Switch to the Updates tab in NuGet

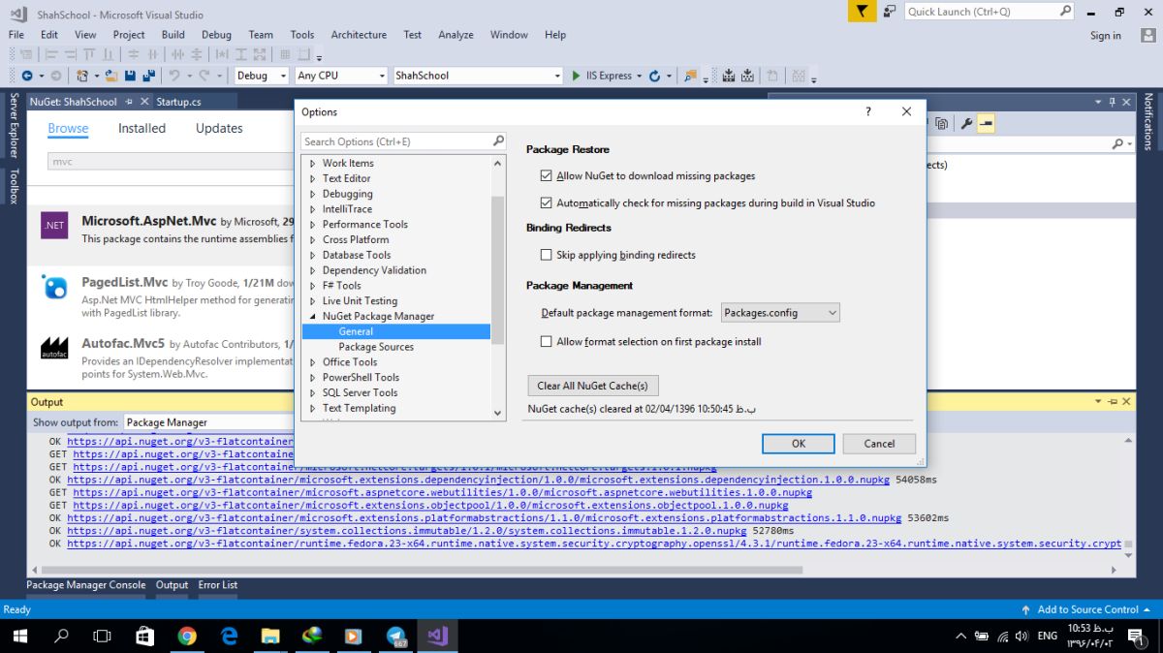(x=219, y=128)
